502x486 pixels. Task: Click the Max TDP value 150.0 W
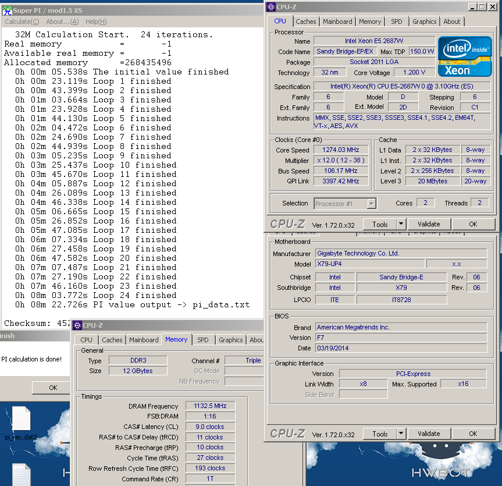point(422,51)
